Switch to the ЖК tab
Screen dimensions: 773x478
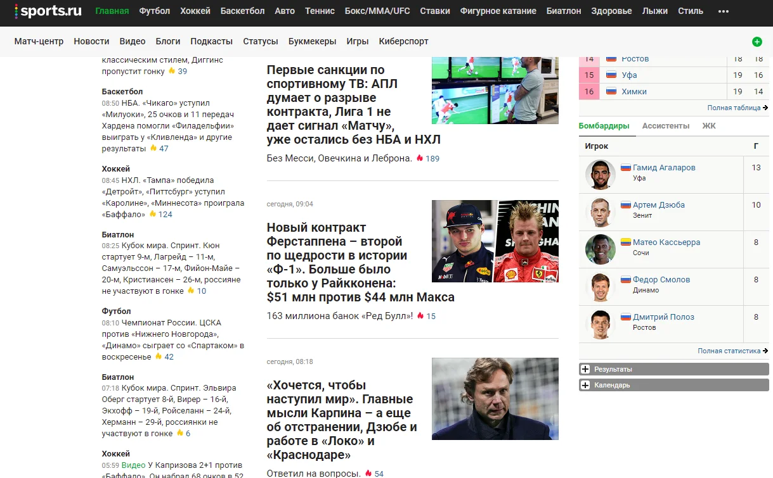708,126
